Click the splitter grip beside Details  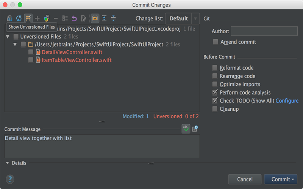(151, 163)
